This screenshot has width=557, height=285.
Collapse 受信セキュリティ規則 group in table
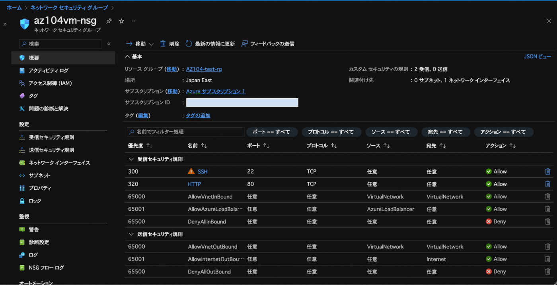[x=131, y=159]
